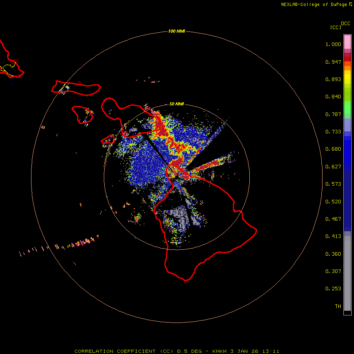Select the 0.360 scale value
The image size is (354, 354).
coord(333,254)
